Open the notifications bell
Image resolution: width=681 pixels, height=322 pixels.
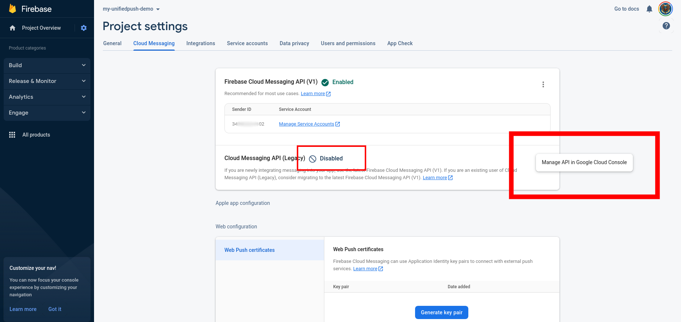tap(649, 9)
